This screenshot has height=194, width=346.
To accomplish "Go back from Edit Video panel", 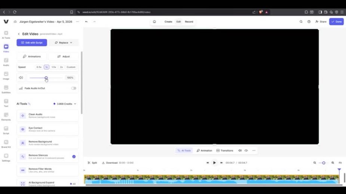I will (x=19, y=34).
